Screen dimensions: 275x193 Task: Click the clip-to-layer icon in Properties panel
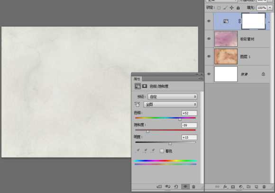point(159,187)
